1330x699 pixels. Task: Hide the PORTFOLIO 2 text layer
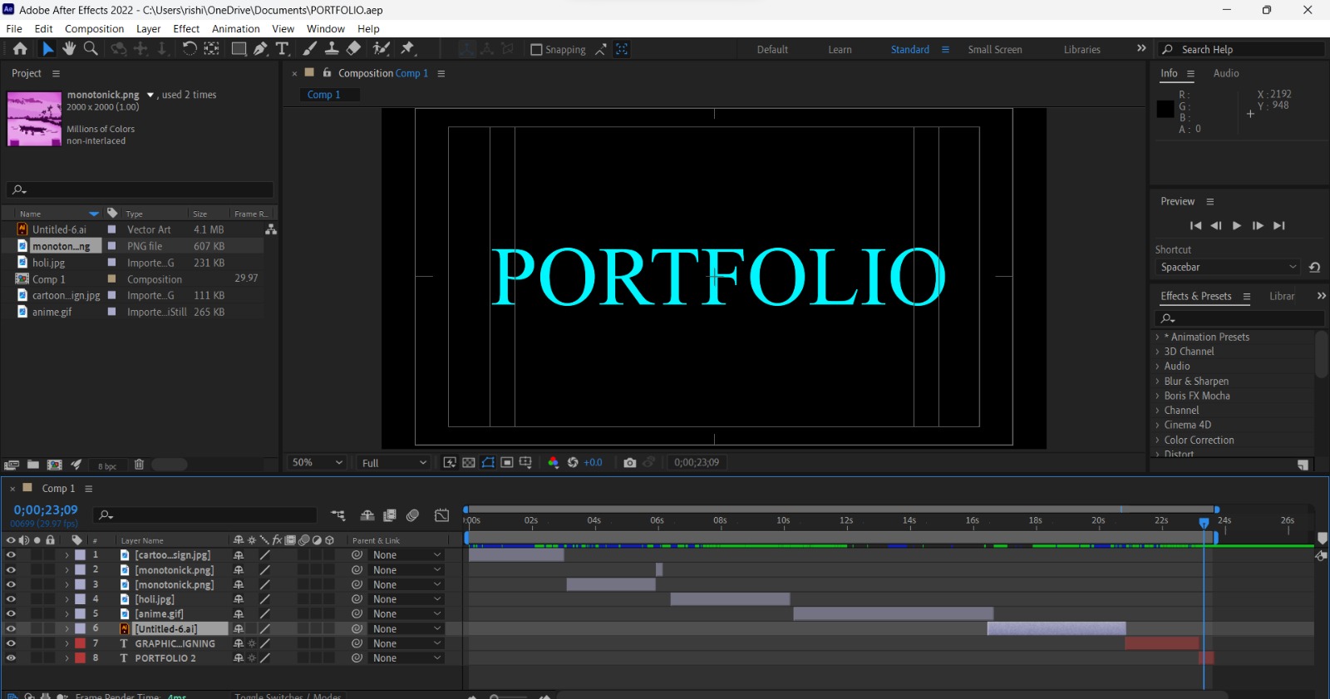tap(11, 658)
